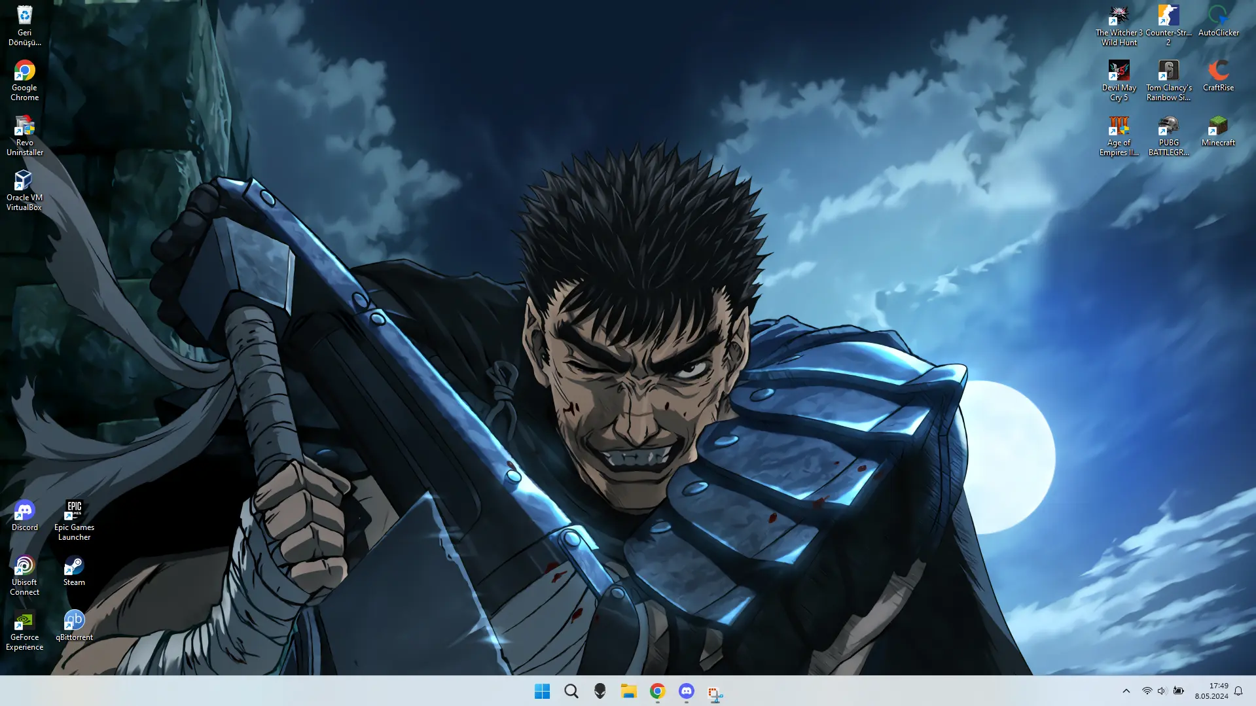Screen dimensions: 1256x706
Task: Select the Epic Games Launcher shortcut
Action: (74, 520)
